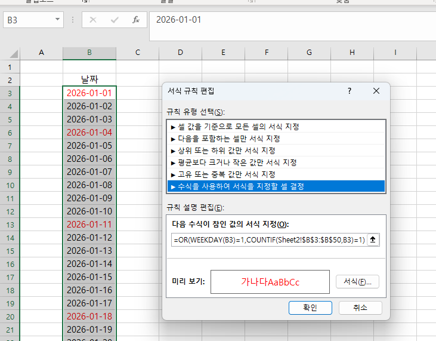Select row 21 header
Viewport: 436px width, 341px height.
click(10, 330)
